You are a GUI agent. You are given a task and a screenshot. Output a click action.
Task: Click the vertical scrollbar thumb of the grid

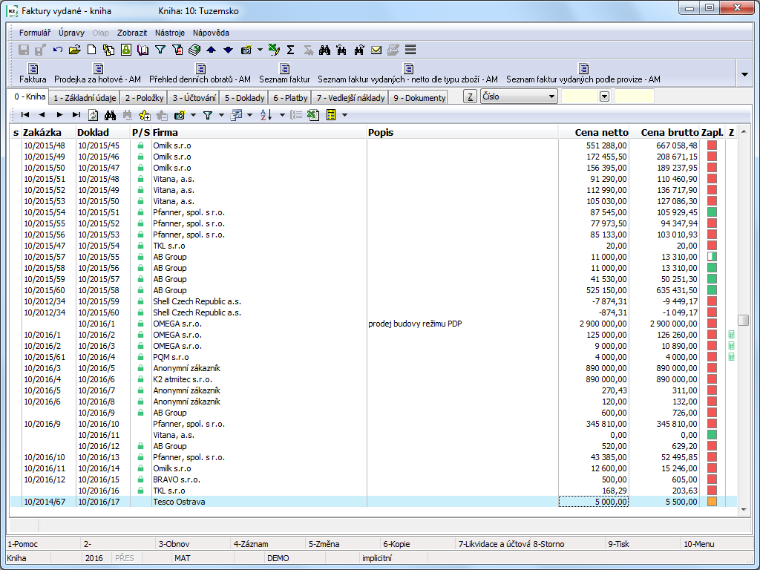[x=743, y=320]
